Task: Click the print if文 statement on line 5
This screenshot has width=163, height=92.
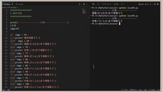Action: (39, 22)
